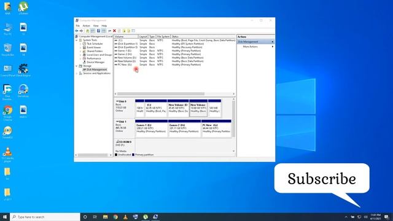
Task: Select Google Chrome desktop icon
Action: pos(8,113)
